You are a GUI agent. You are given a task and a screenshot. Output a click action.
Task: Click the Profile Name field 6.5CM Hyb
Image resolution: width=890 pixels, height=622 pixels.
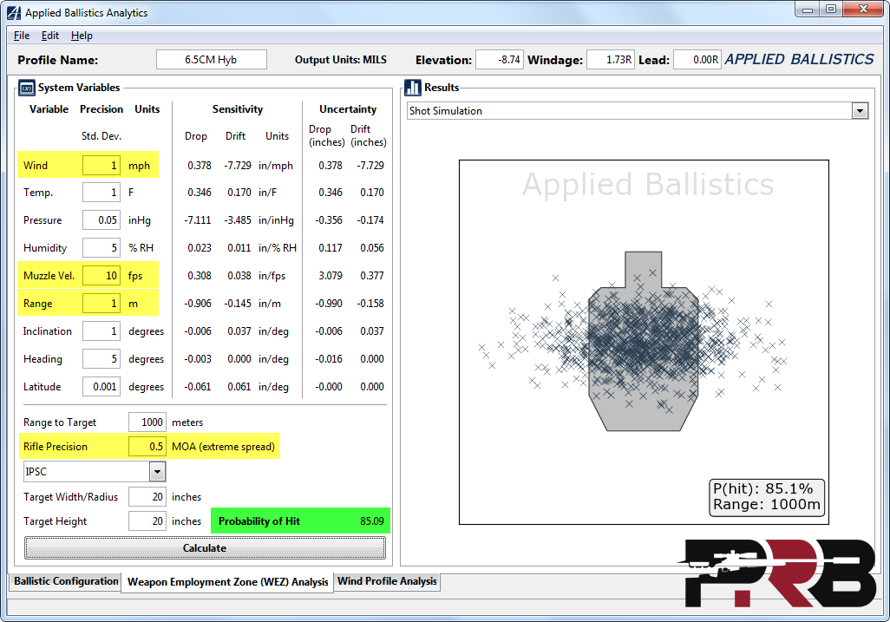(211, 60)
